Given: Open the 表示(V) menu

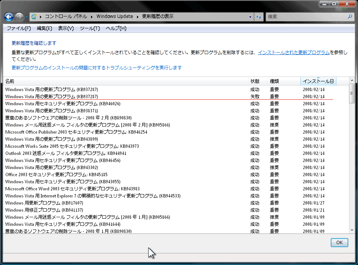Looking at the screenshot, I should pos(66,28).
